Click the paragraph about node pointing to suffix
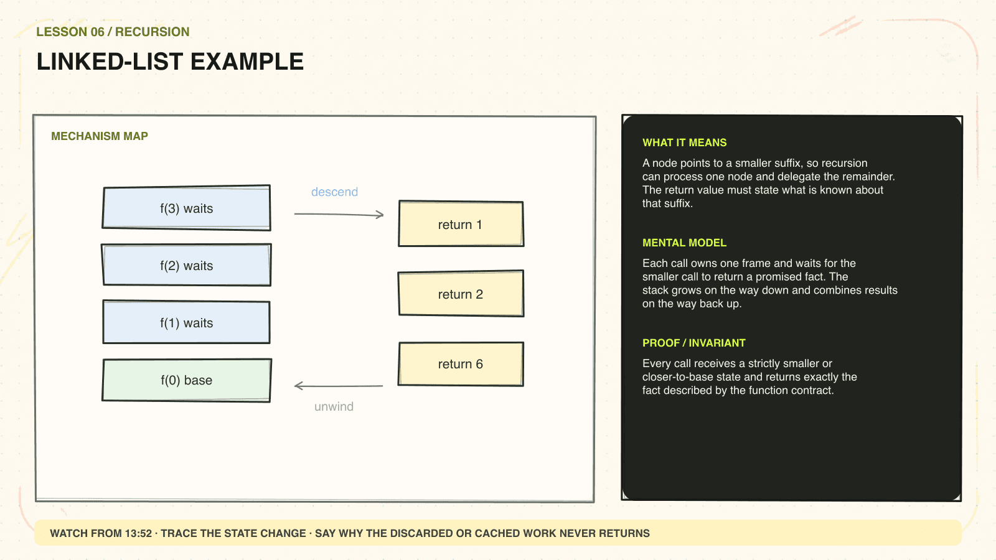 tap(769, 183)
